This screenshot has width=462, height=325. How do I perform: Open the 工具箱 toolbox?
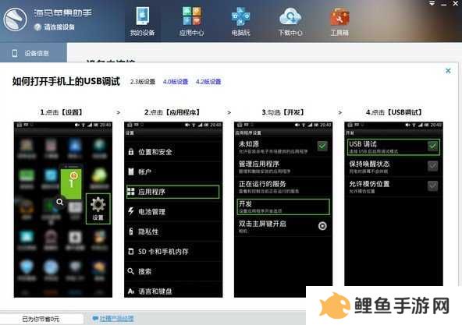339,21
